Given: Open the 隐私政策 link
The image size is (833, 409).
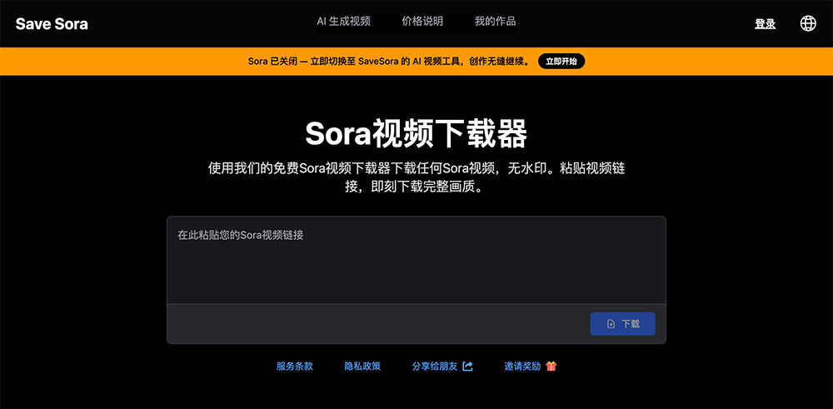Looking at the screenshot, I should point(362,366).
